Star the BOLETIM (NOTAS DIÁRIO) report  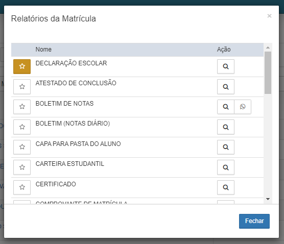click(x=22, y=127)
